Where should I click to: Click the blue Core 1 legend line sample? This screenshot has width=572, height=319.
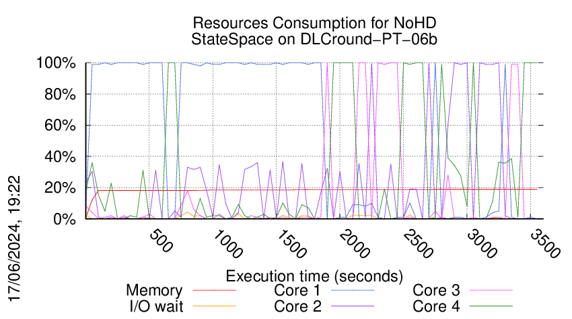[353, 290]
